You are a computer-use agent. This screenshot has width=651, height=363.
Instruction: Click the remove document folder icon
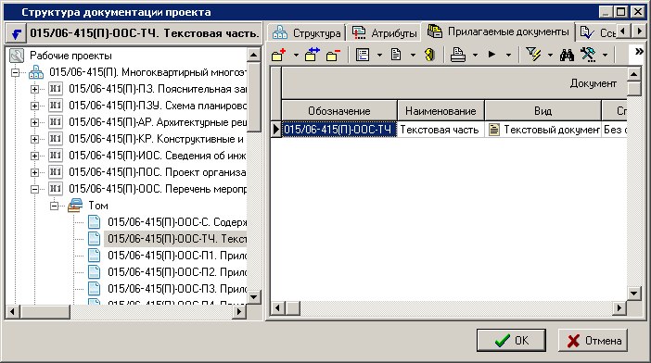click(334, 55)
